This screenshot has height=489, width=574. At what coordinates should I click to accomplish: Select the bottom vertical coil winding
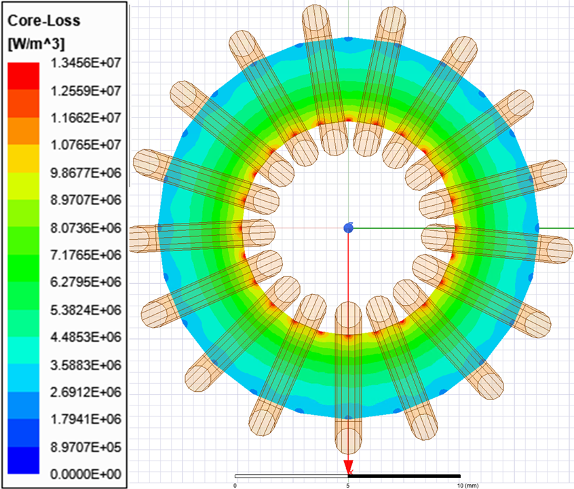click(x=348, y=380)
